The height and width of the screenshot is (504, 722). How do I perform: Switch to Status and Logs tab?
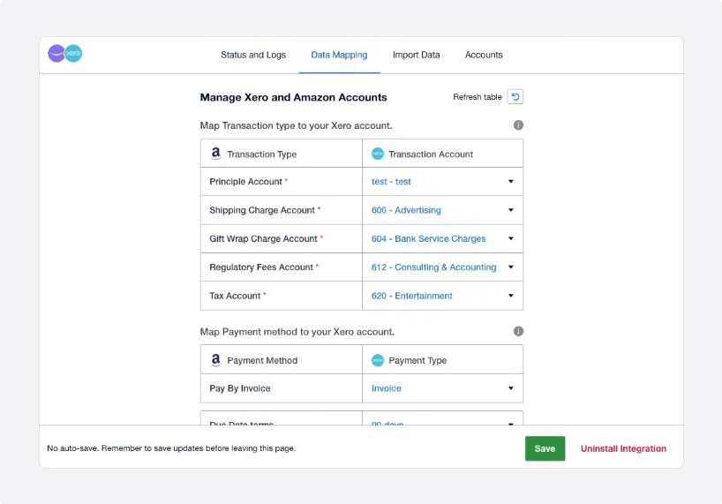click(x=253, y=55)
